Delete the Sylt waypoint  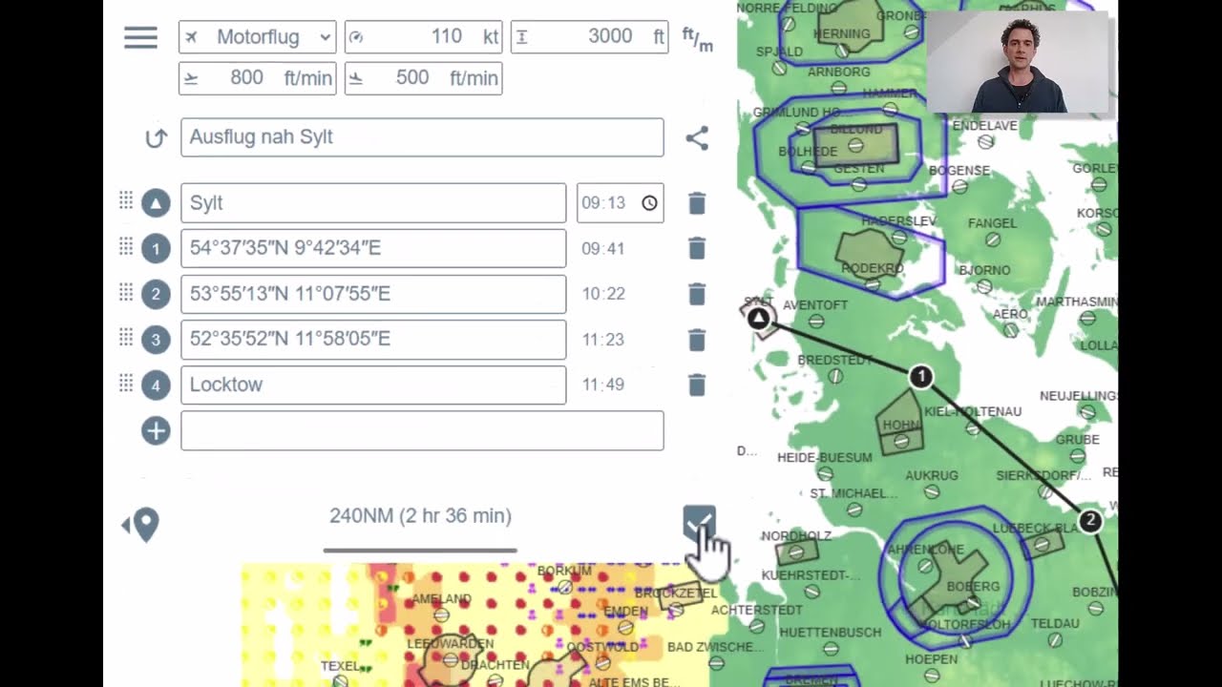point(697,203)
